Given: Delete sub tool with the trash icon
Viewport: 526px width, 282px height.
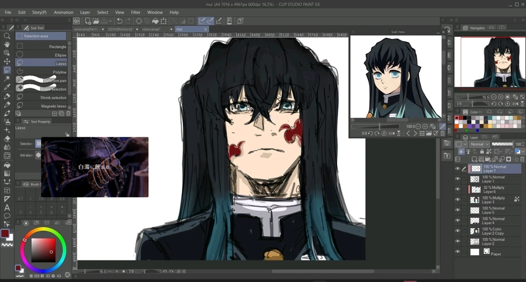Looking at the screenshot, I should [68, 114].
